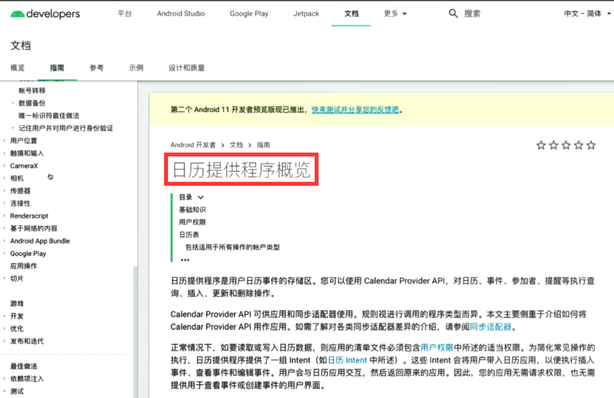The image size is (614, 398).
Task: Open the 用户权限 link in paragraph
Action: pyautogui.click(x=436, y=347)
